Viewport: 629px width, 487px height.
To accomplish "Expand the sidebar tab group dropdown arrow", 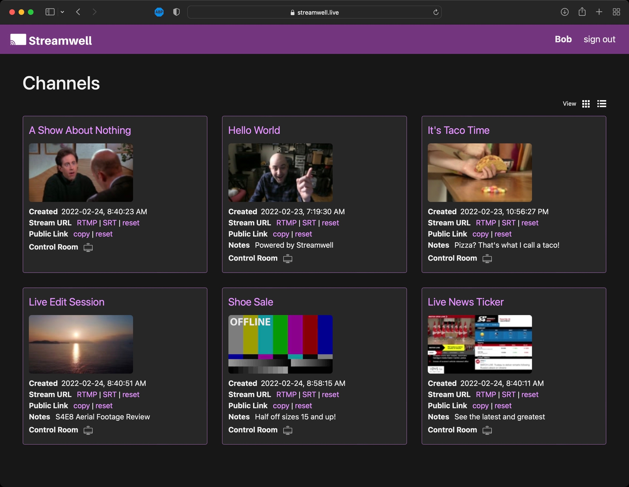I will point(63,12).
